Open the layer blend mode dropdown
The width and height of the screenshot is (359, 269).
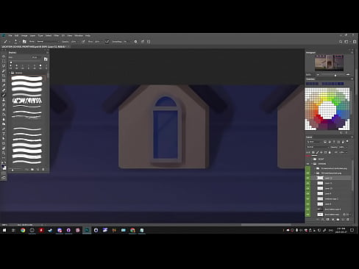point(318,147)
